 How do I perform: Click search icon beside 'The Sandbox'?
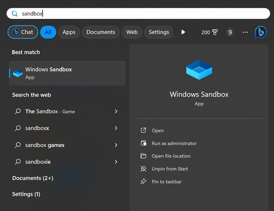point(18,111)
